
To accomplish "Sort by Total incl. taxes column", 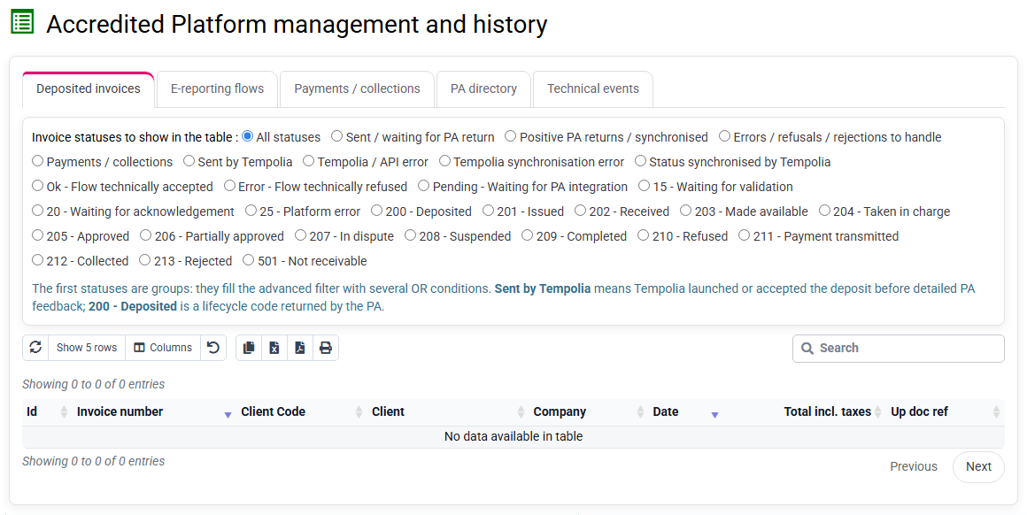I will (x=805, y=411).
